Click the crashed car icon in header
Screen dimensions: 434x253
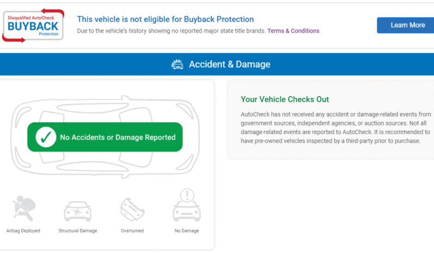pyautogui.click(x=177, y=65)
